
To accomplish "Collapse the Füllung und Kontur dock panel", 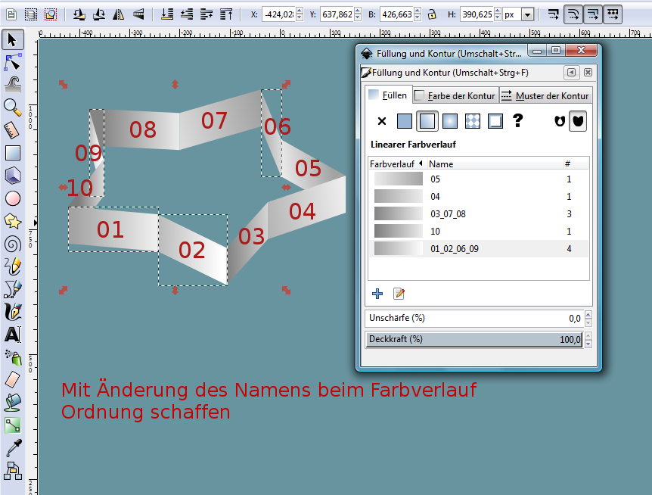I will pos(571,73).
